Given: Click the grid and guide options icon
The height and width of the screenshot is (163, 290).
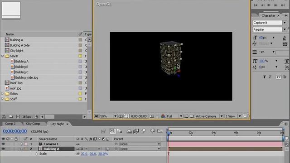Looking at the screenshot, I should (x=121, y=116).
